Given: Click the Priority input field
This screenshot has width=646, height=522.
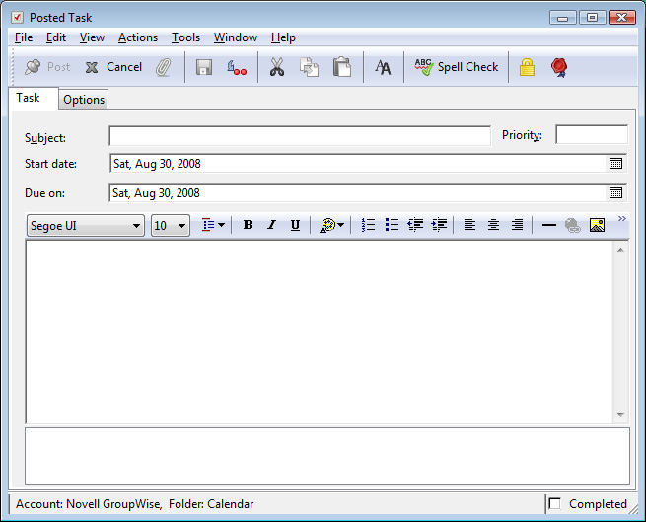Looking at the screenshot, I should (592, 135).
